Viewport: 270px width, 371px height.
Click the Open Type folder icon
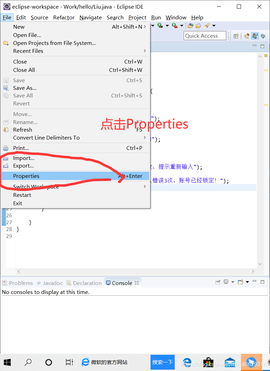coord(191,26)
